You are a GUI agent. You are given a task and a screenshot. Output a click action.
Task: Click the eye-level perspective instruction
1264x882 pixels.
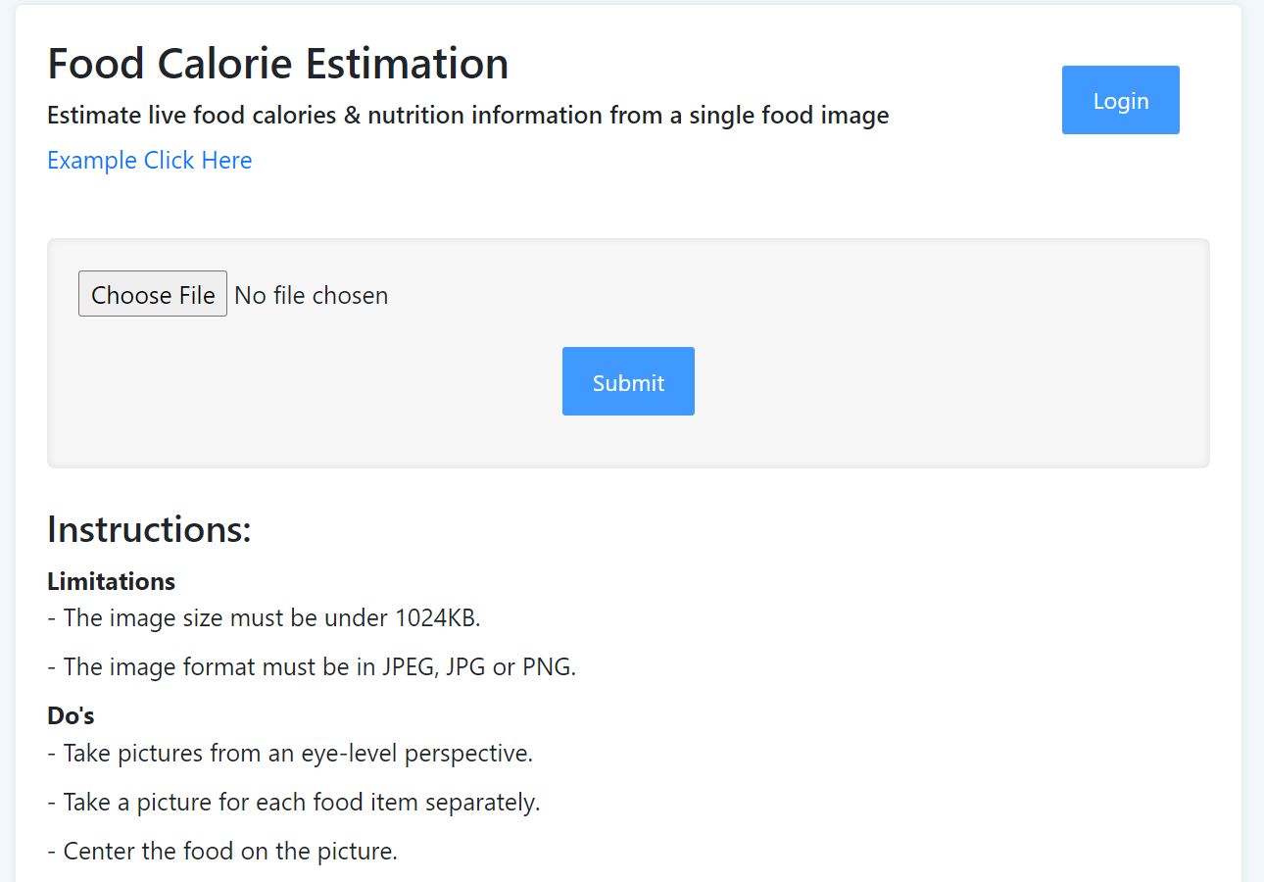pyautogui.click(x=298, y=754)
